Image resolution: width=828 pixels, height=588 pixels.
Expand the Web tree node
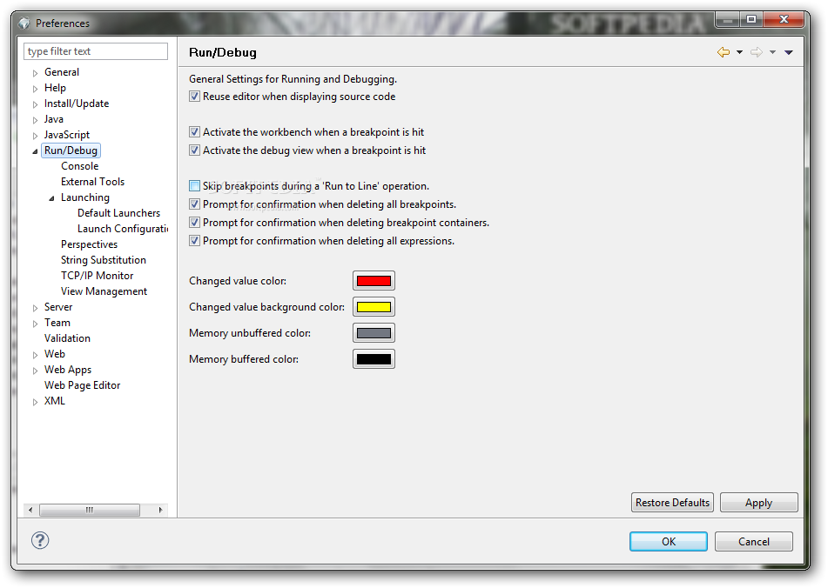pos(35,355)
